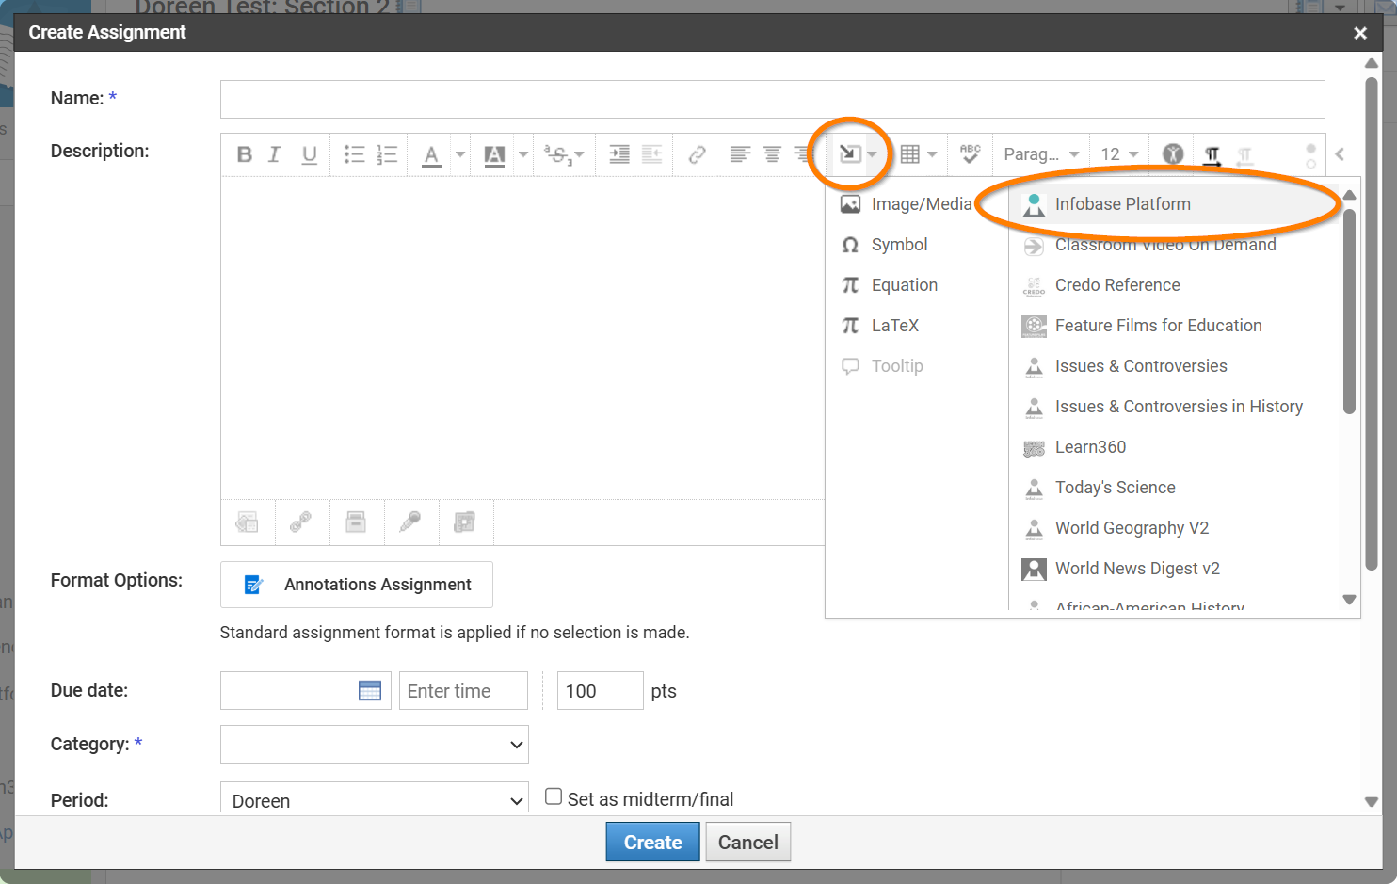
Task: Open the accessibility checker icon
Action: click(1173, 154)
